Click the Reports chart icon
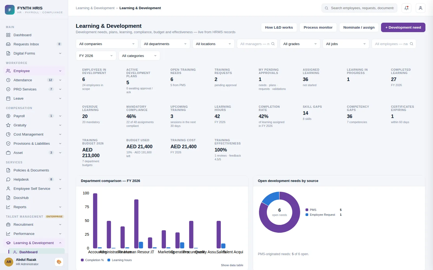This screenshot has height=270, width=433. (x=8, y=207)
